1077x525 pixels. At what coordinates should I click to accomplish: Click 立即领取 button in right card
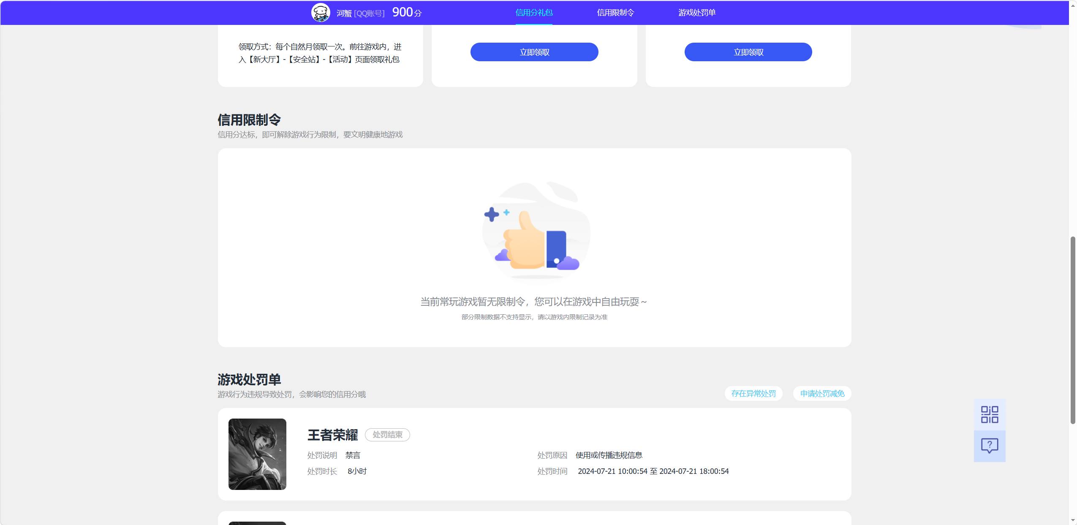(748, 52)
